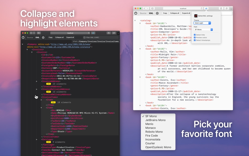The image size is (249, 156).
Task: Switch to Source tab in dark window
Action: (x=30, y=37)
